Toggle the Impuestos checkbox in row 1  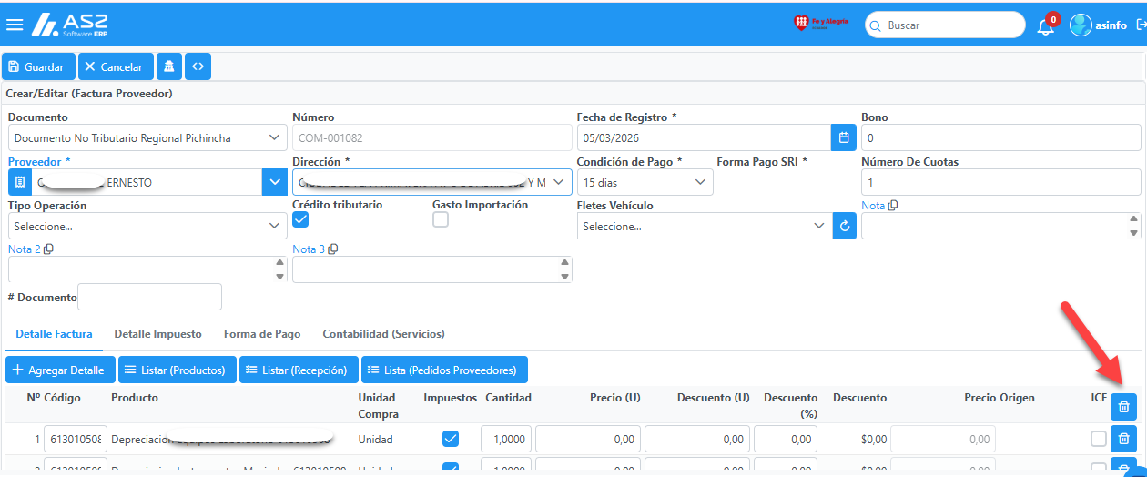click(450, 439)
